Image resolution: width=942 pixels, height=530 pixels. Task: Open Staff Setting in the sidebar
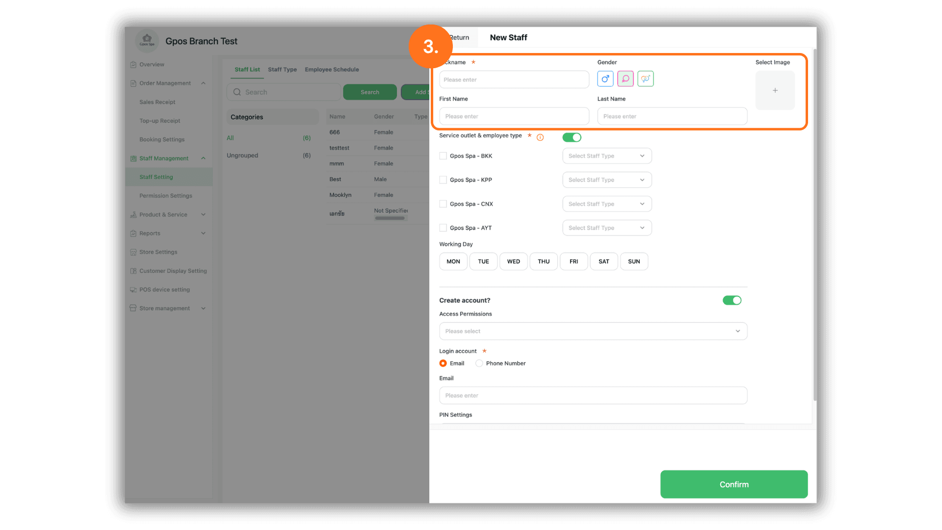[x=169, y=177]
